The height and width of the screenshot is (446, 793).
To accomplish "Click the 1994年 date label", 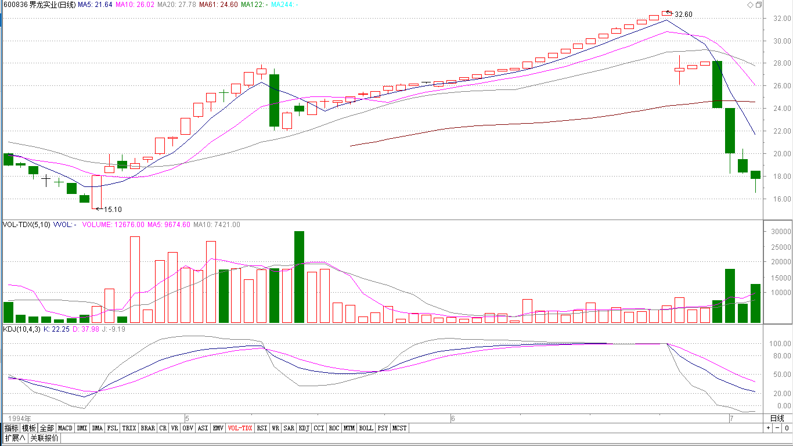I will point(19,418).
